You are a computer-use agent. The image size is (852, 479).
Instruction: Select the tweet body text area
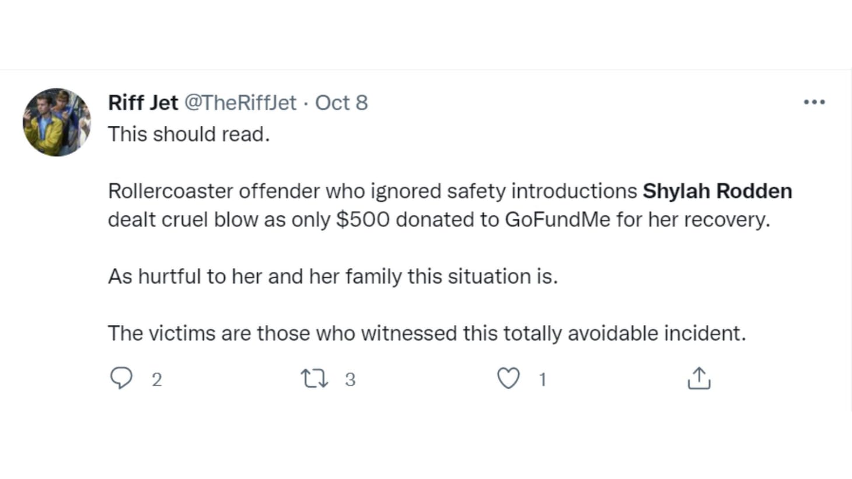[x=408, y=233]
